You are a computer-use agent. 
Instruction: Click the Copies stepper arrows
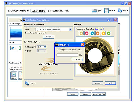point(45,51)
